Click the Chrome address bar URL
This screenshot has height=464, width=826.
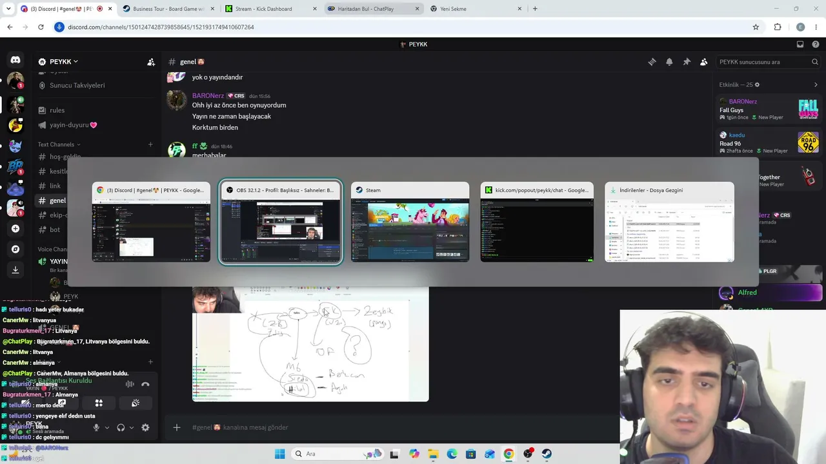[x=161, y=27]
